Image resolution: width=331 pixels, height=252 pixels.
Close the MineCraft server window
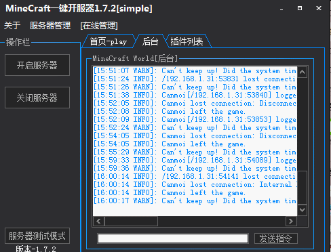click(319, 9)
